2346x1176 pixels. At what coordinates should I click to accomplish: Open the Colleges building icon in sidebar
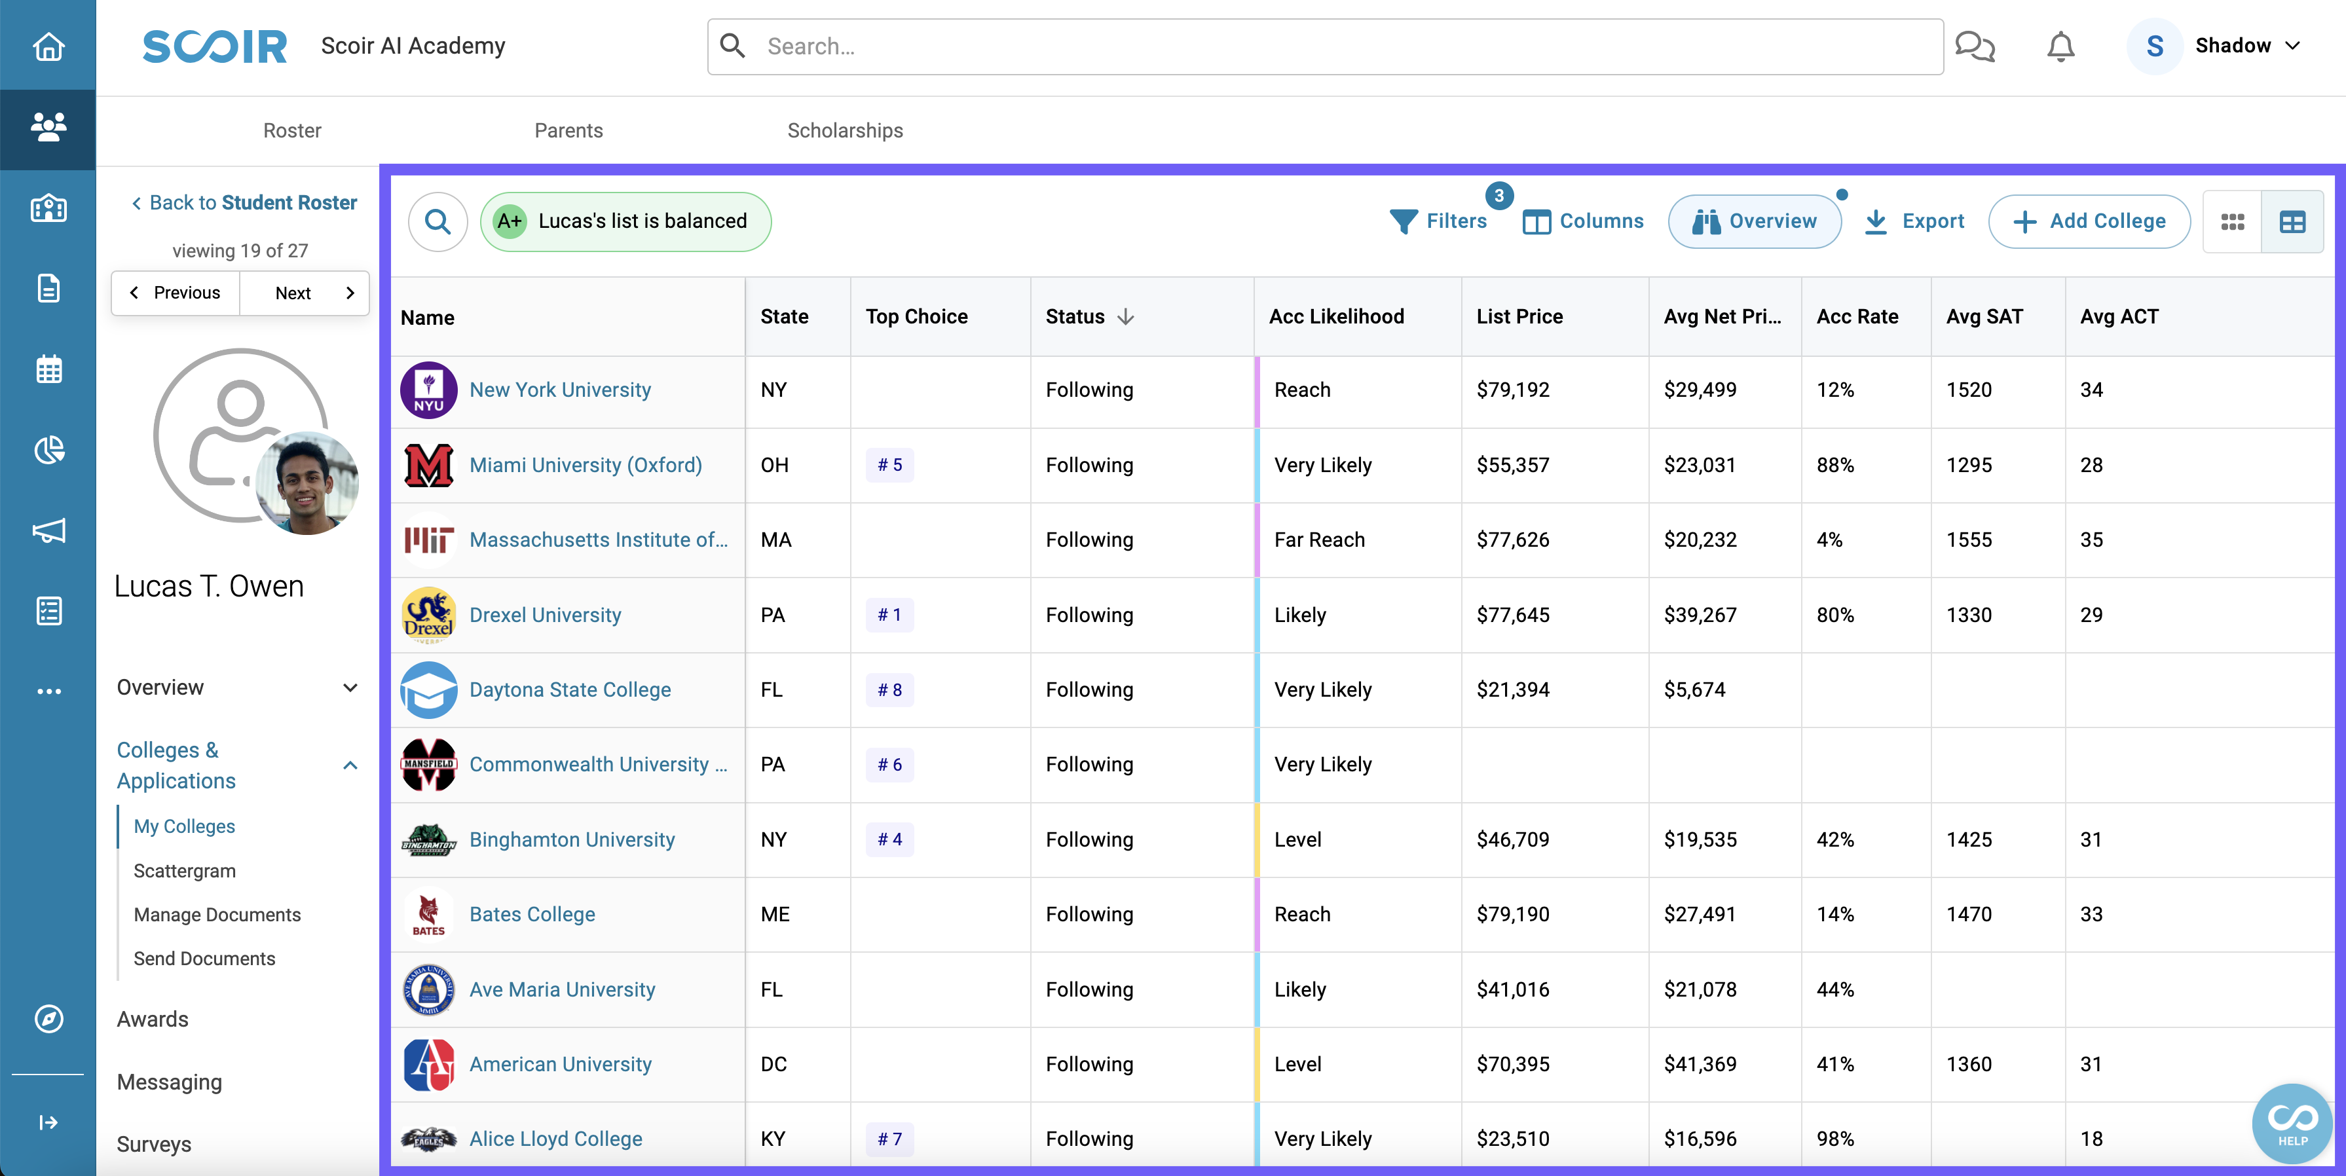pos(48,208)
